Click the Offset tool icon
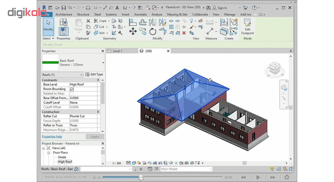 point(143,22)
